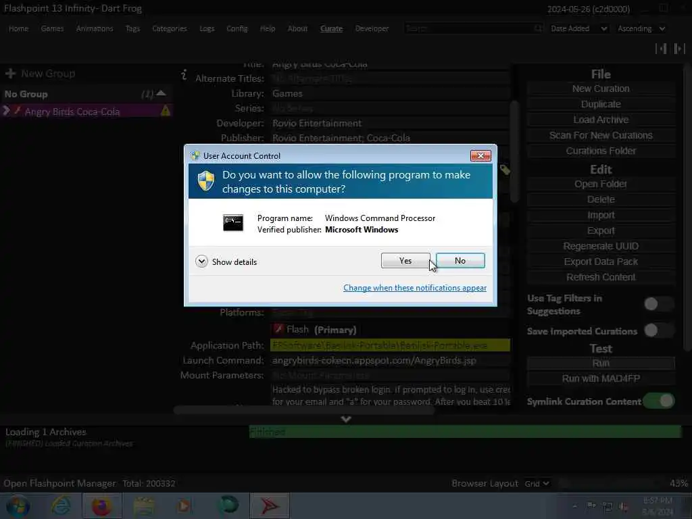Open Internet Explorer from taskbar
This screenshot has width=692, height=519.
61,505
